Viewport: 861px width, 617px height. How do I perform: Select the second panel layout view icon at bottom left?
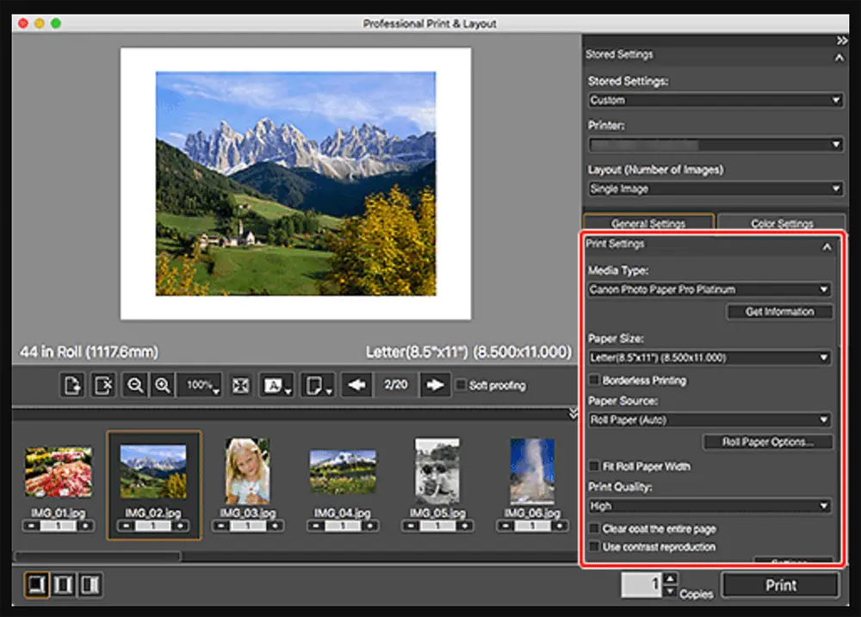(63, 584)
